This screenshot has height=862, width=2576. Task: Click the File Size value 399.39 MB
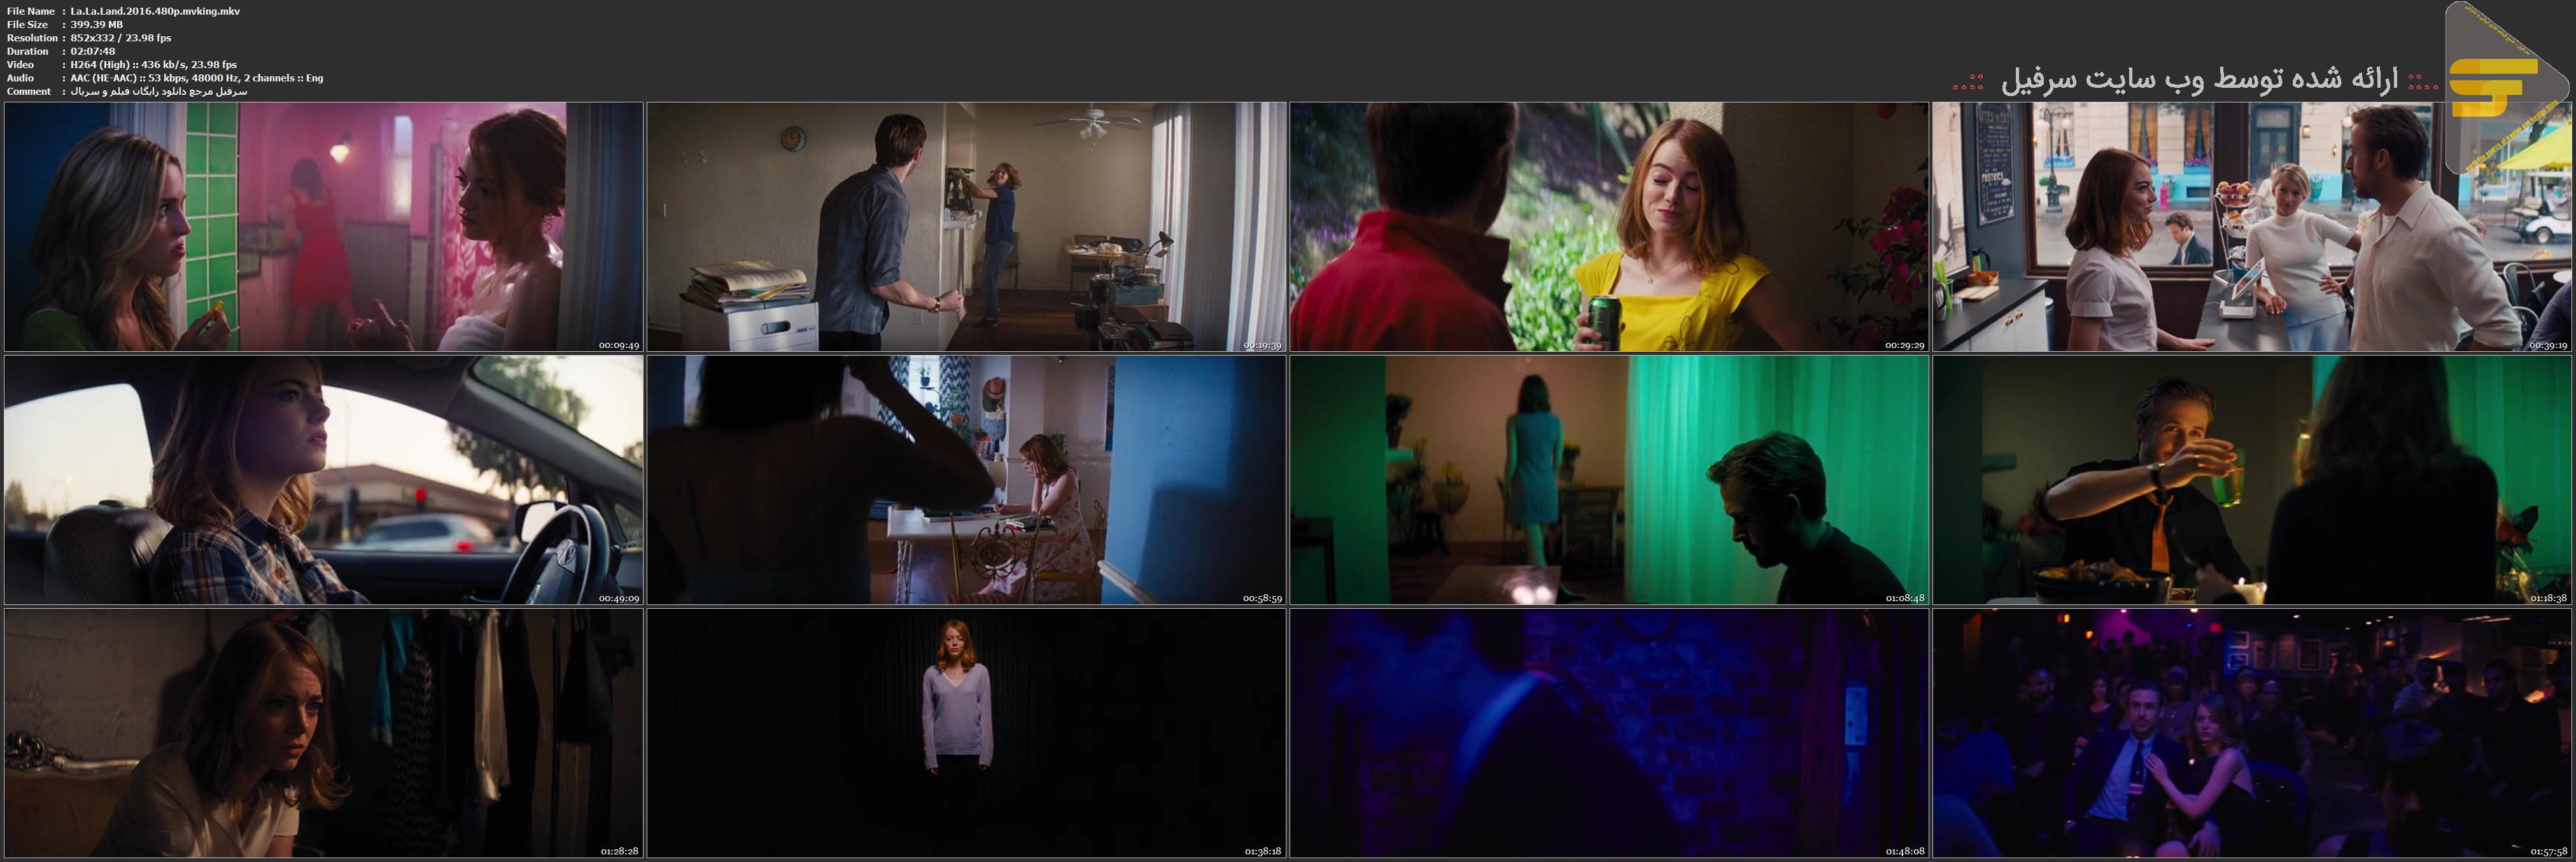click(97, 24)
